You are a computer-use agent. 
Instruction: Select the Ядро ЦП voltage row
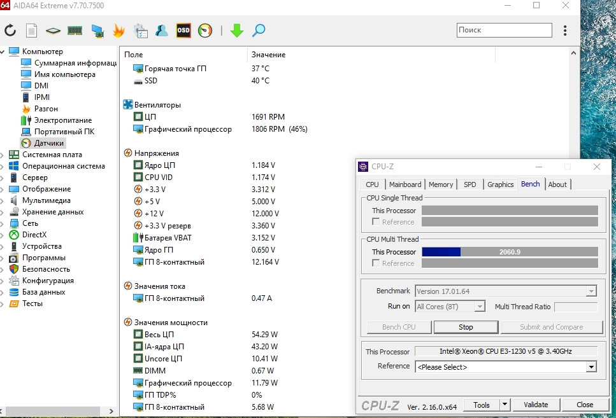pyautogui.click(x=204, y=165)
